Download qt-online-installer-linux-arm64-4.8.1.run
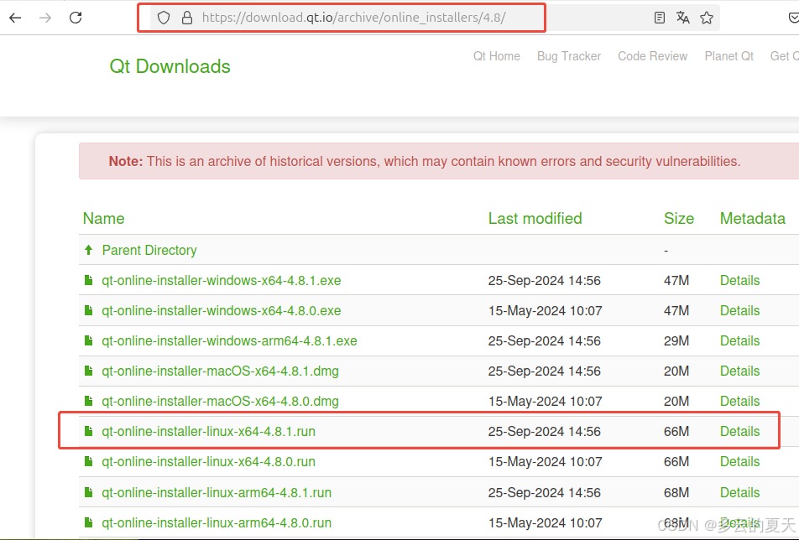Image resolution: width=799 pixels, height=540 pixels. tap(217, 493)
